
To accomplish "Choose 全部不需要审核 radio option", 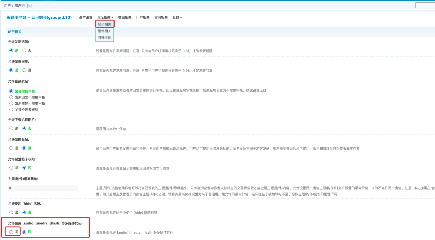I will coord(11,110).
